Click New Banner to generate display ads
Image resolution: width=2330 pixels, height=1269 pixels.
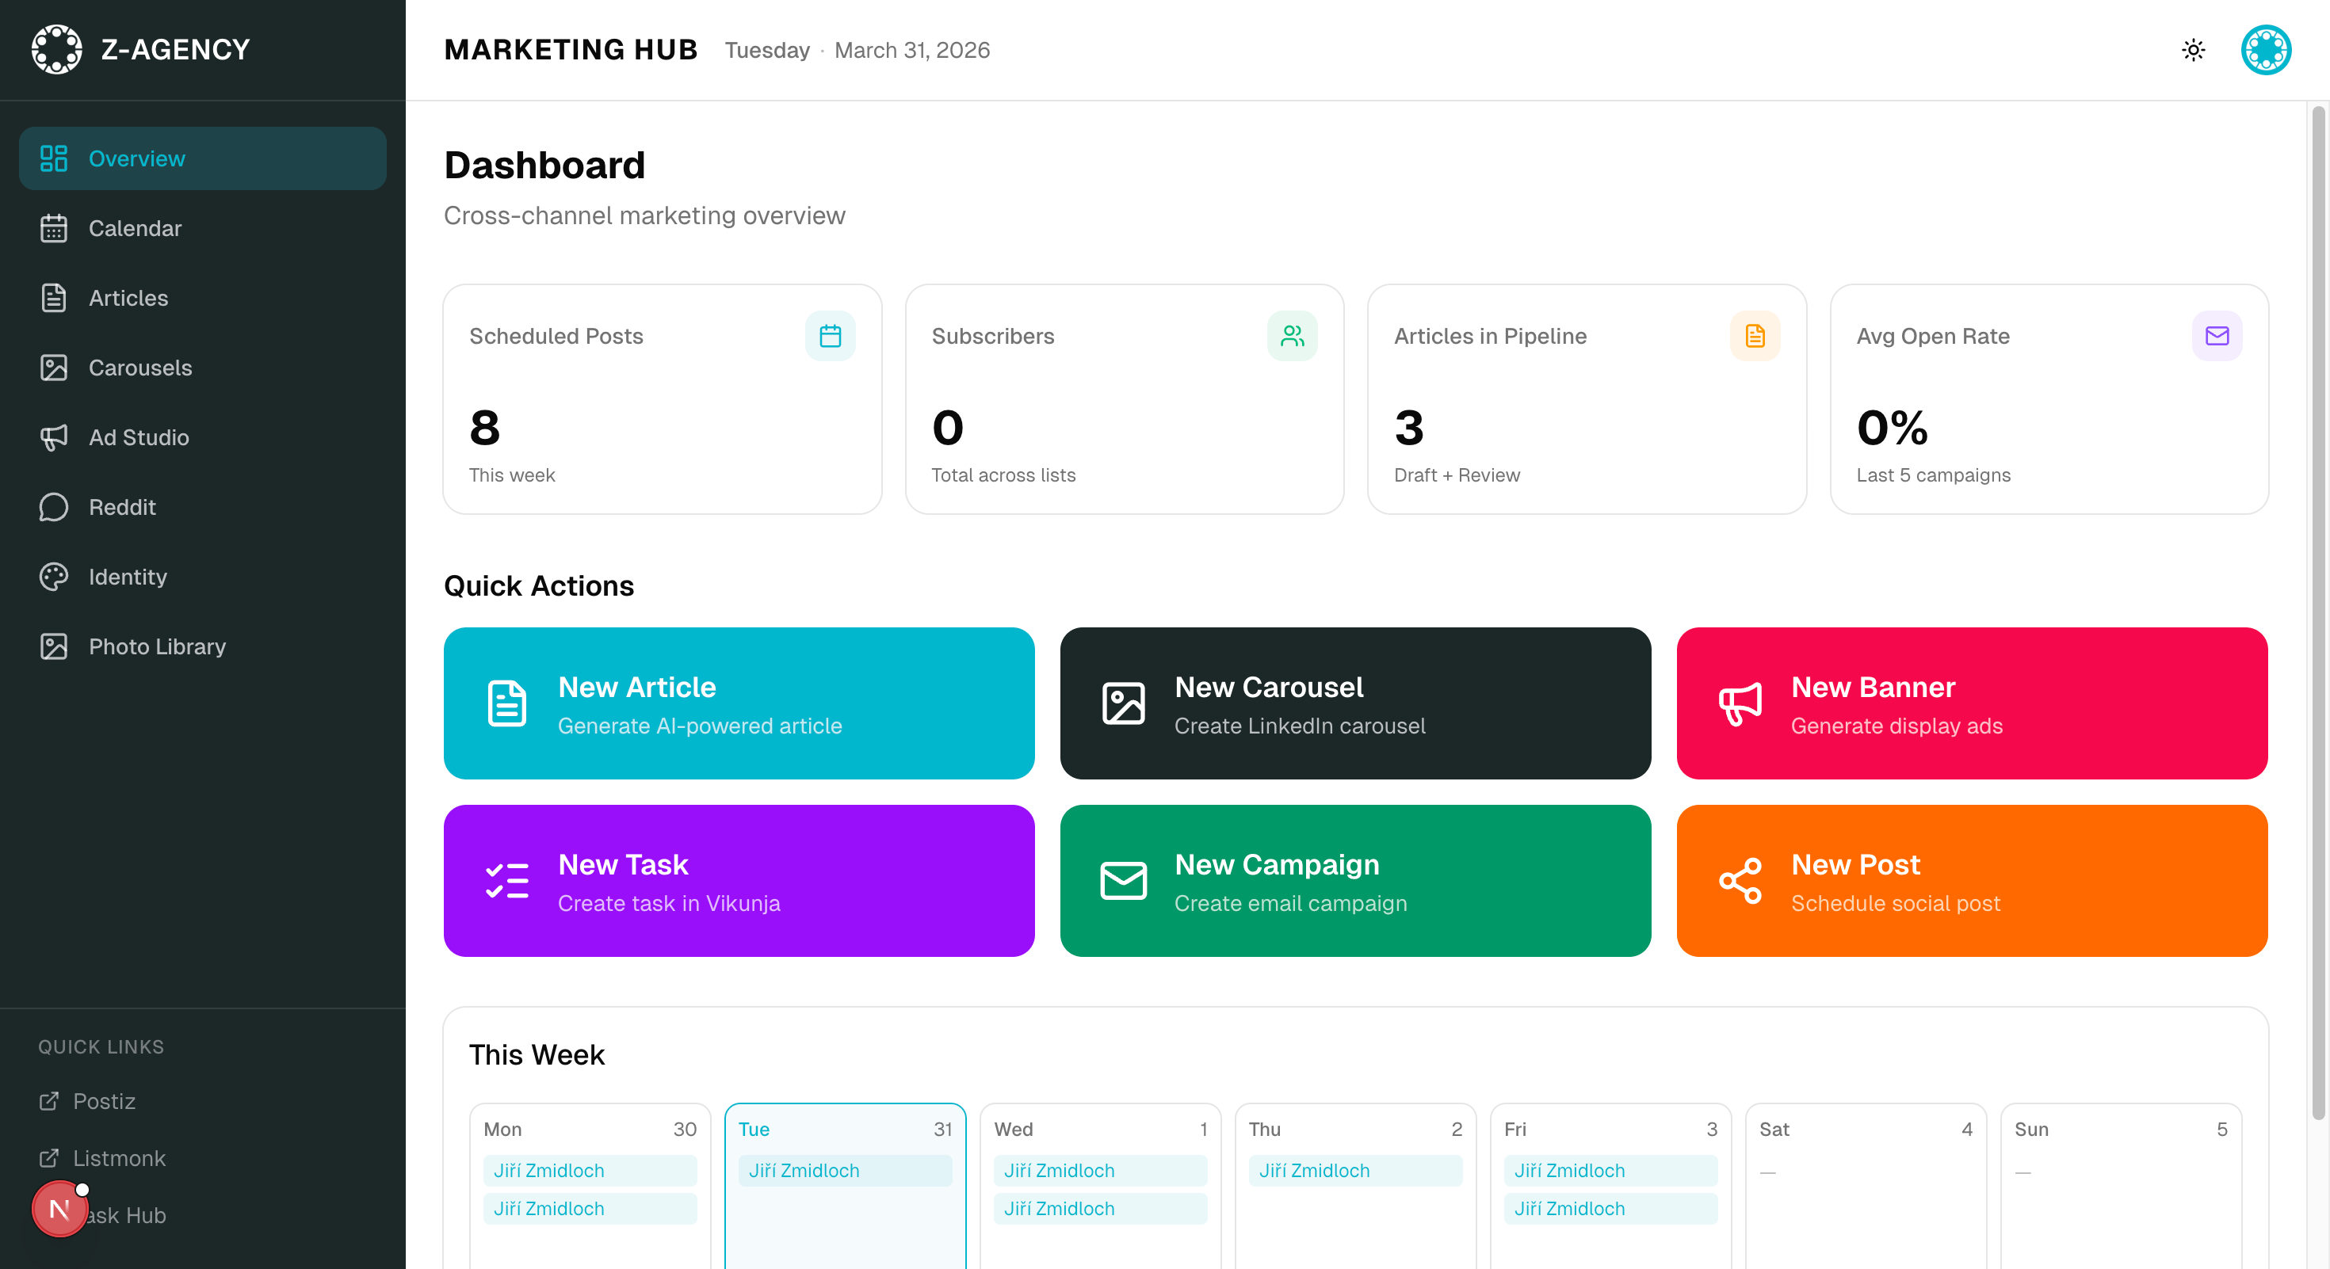(1972, 703)
